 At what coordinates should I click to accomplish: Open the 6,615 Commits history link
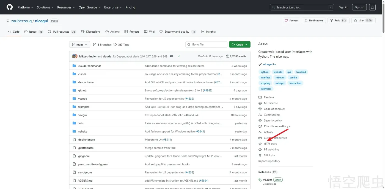pos(236,56)
